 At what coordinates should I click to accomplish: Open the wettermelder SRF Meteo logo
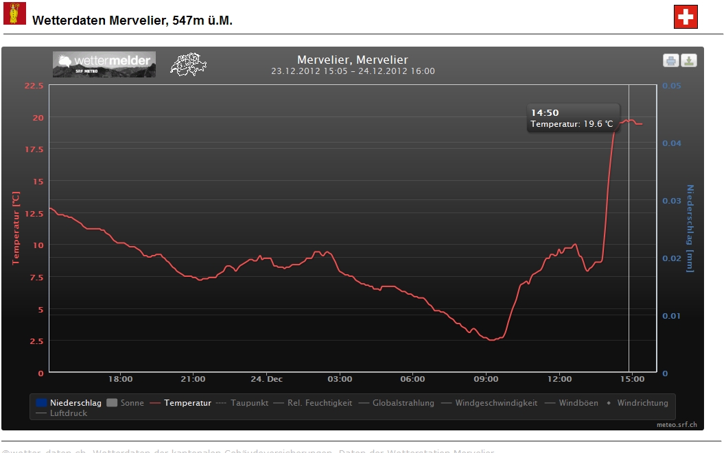point(104,64)
